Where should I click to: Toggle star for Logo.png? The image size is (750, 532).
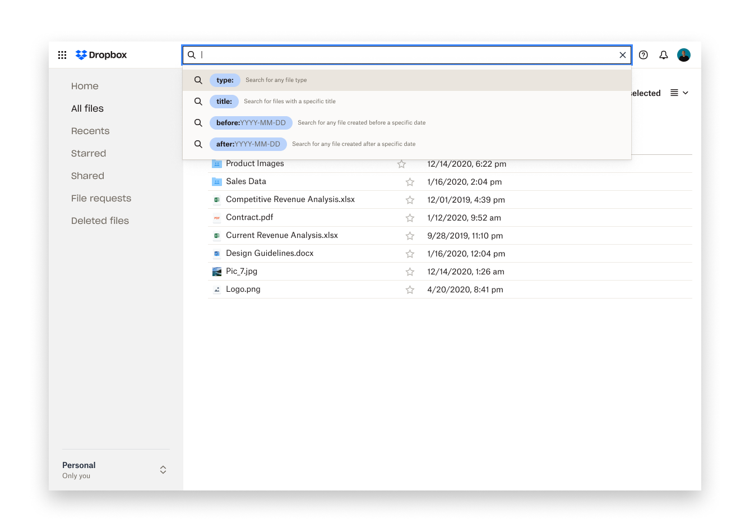click(410, 290)
